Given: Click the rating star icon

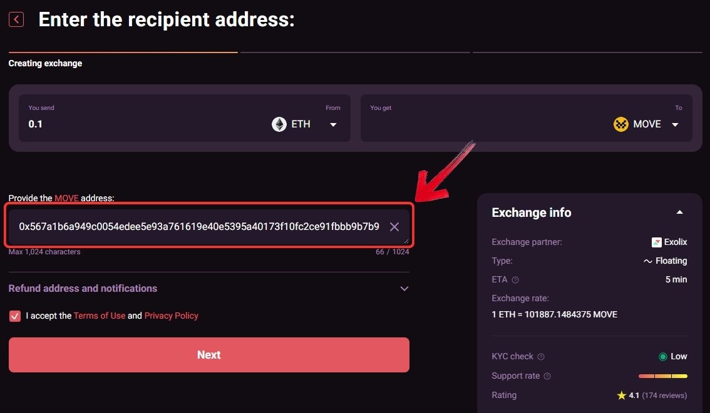Looking at the screenshot, I should [621, 396].
